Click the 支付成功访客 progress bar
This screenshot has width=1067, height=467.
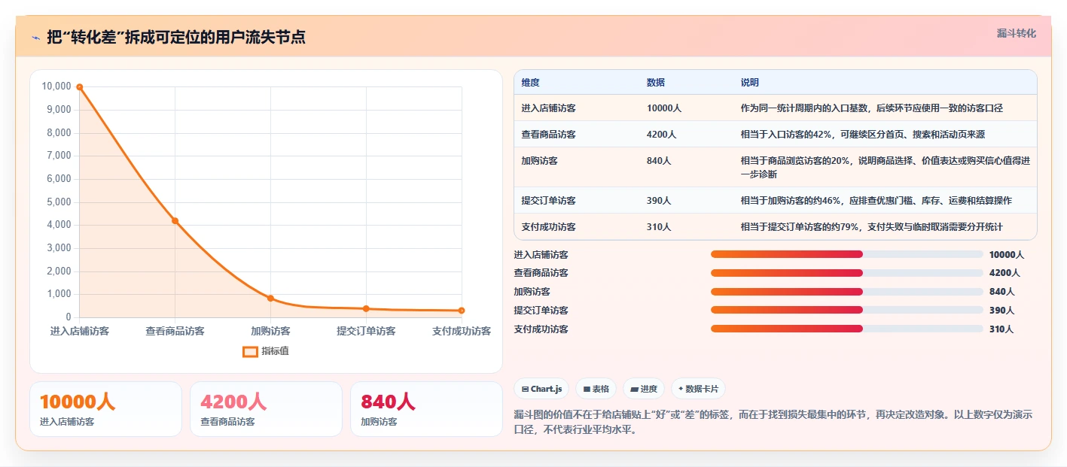click(x=847, y=329)
